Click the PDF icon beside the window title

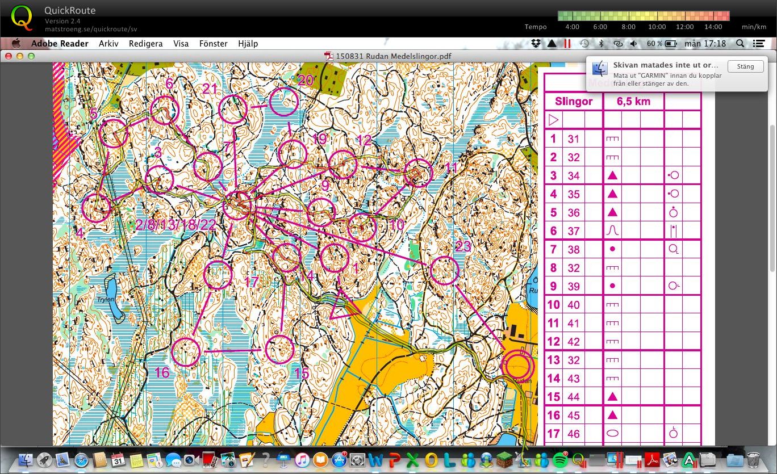(328, 56)
